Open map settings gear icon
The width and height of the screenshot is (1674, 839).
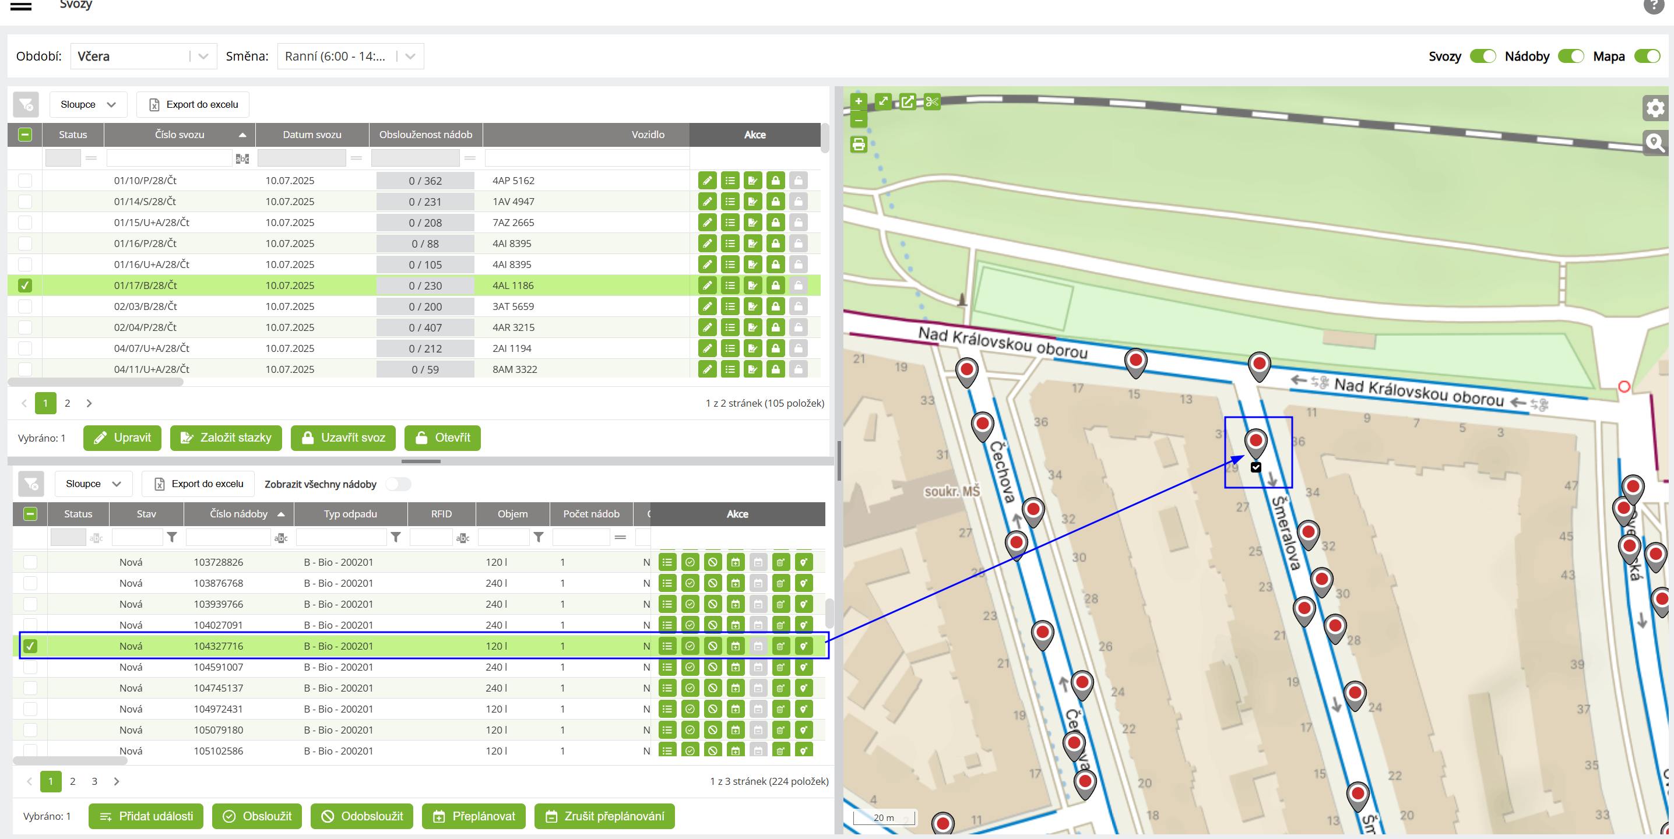(1655, 108)
